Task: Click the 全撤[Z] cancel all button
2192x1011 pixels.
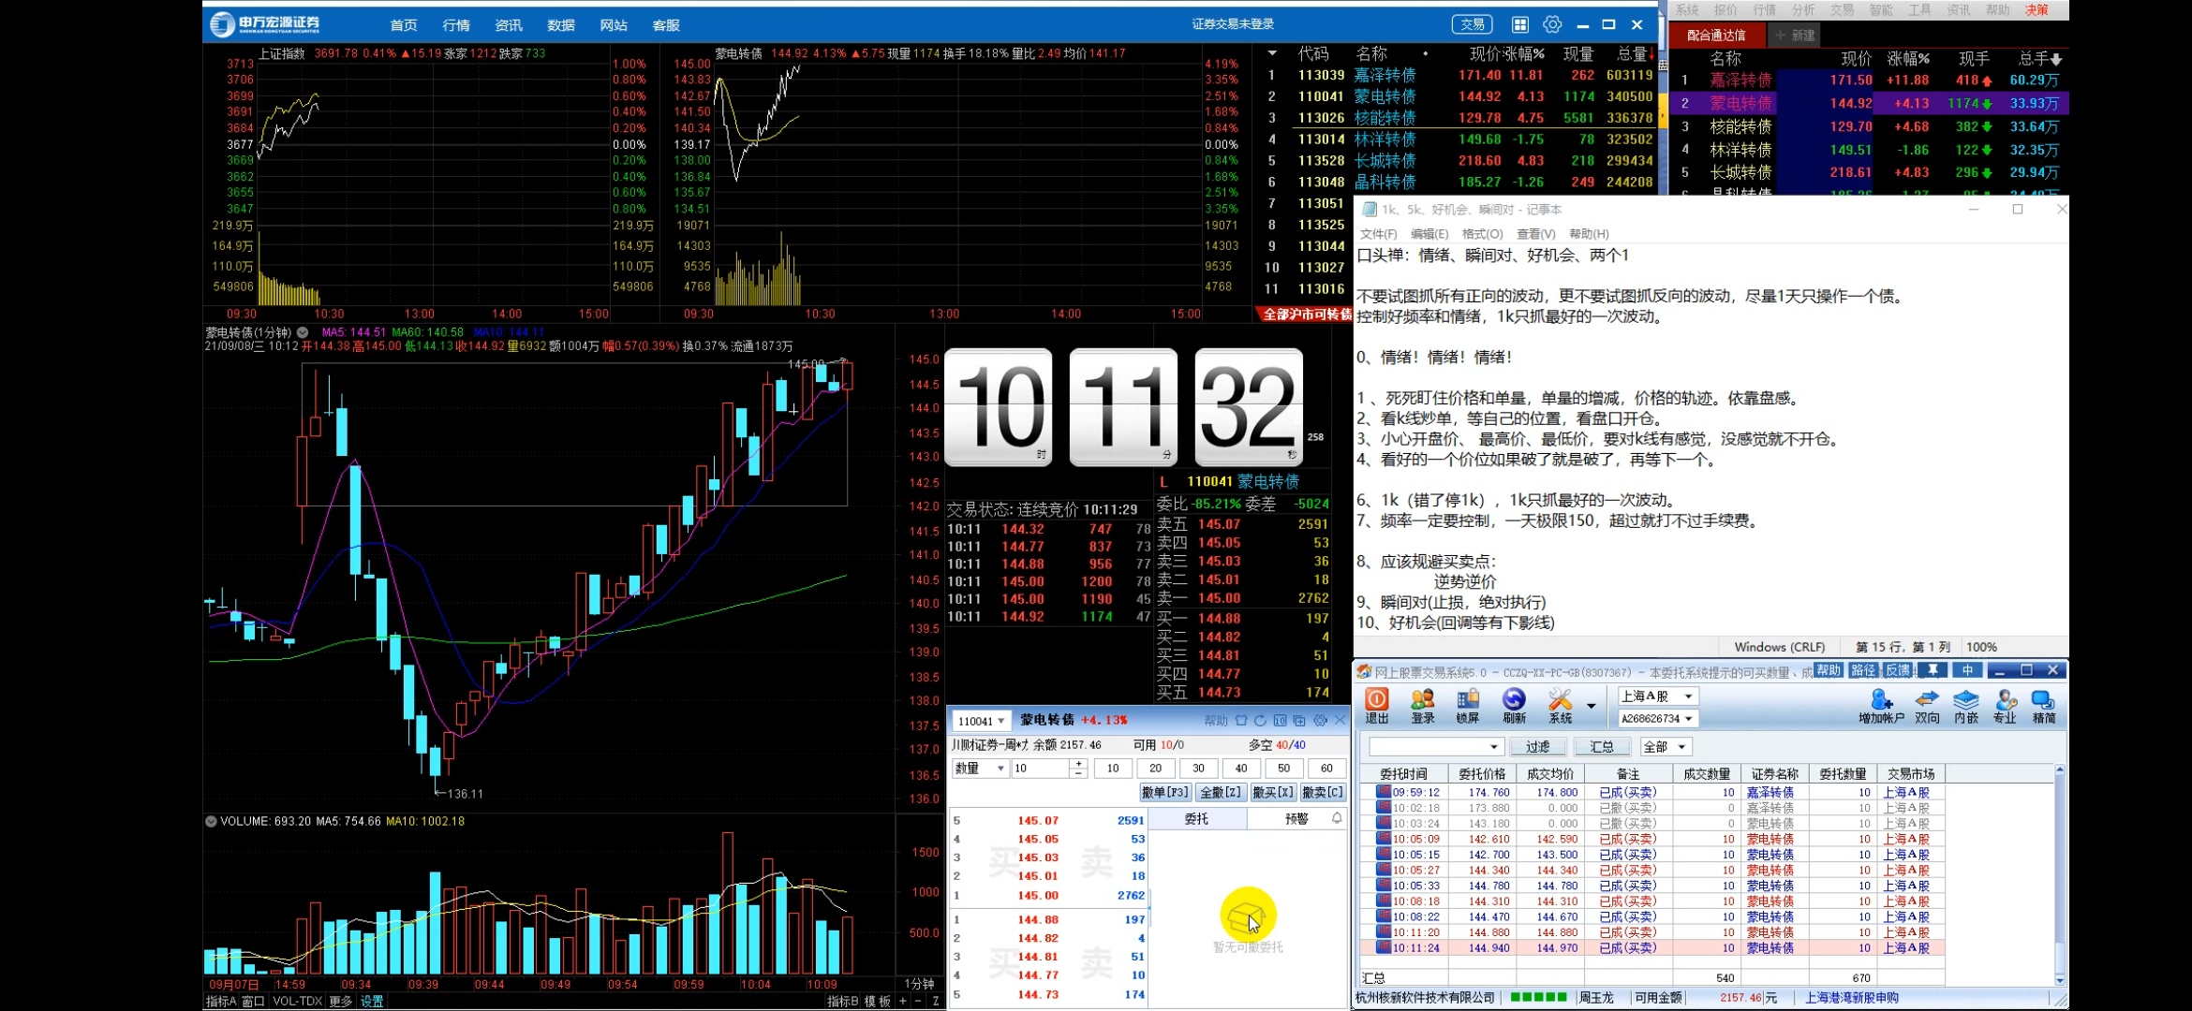Action: pyautogui.click(x=1220, y=792)
